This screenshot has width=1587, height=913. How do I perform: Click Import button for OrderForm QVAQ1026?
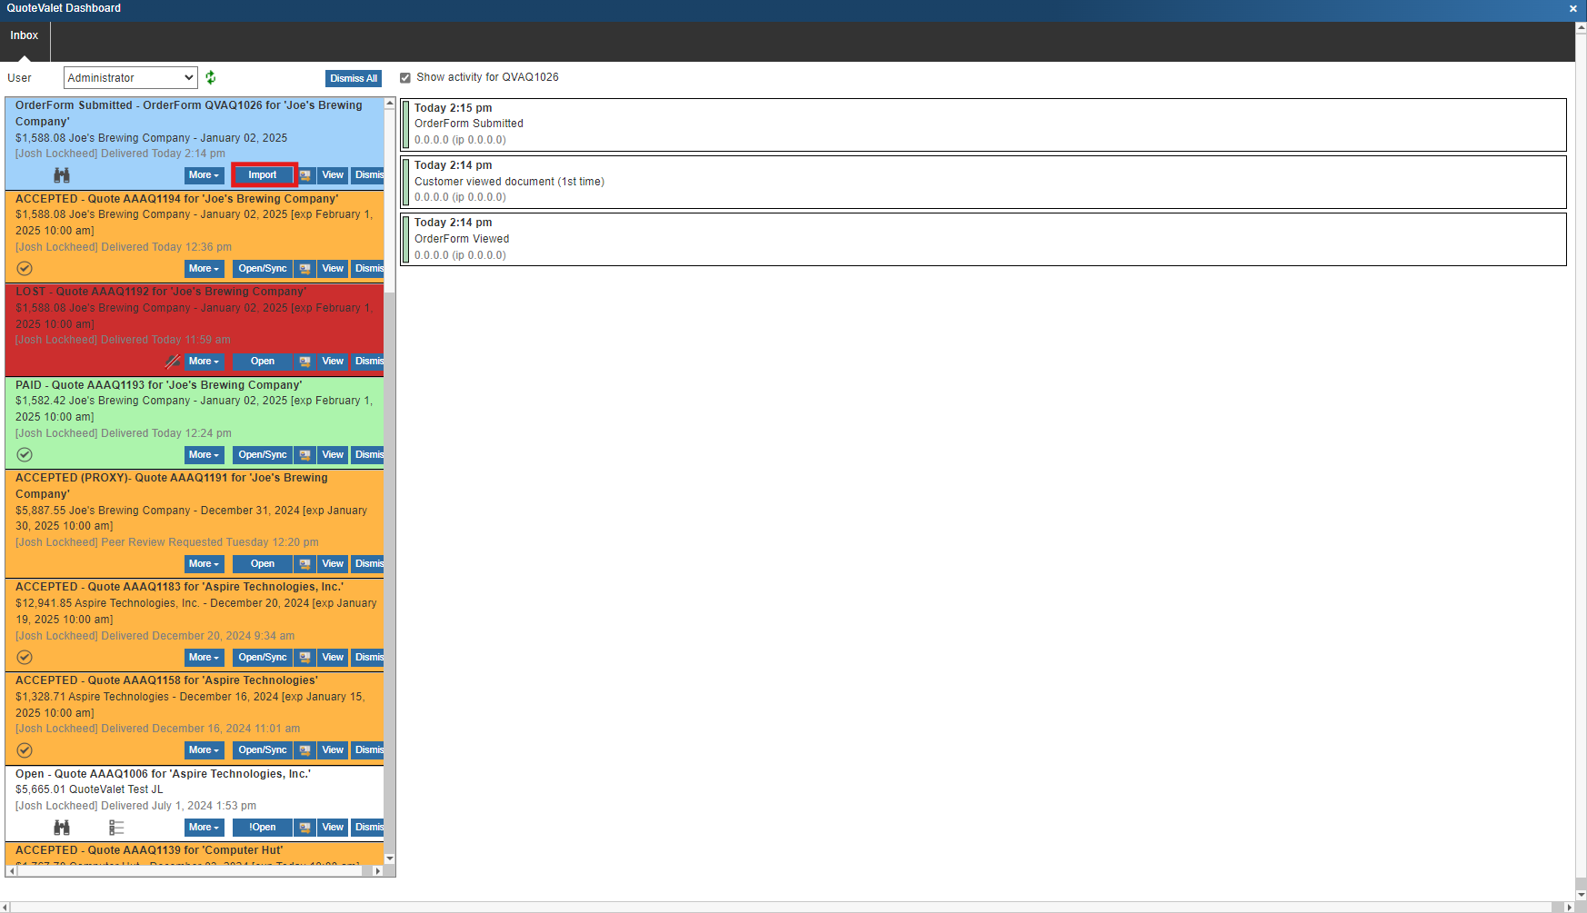263,175
